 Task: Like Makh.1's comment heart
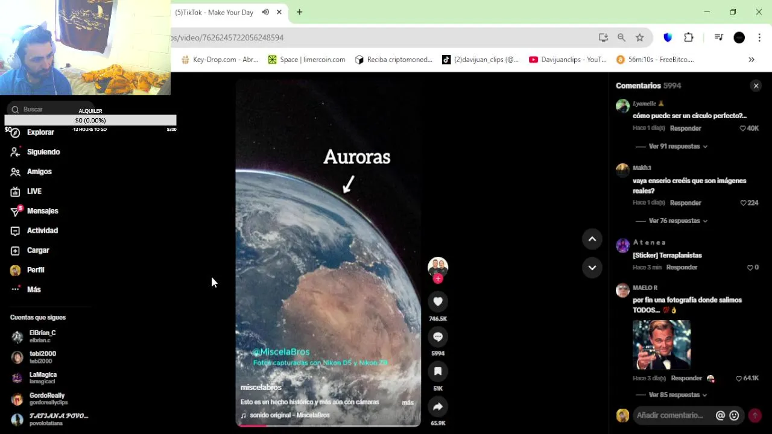click(x=743, y=203)
